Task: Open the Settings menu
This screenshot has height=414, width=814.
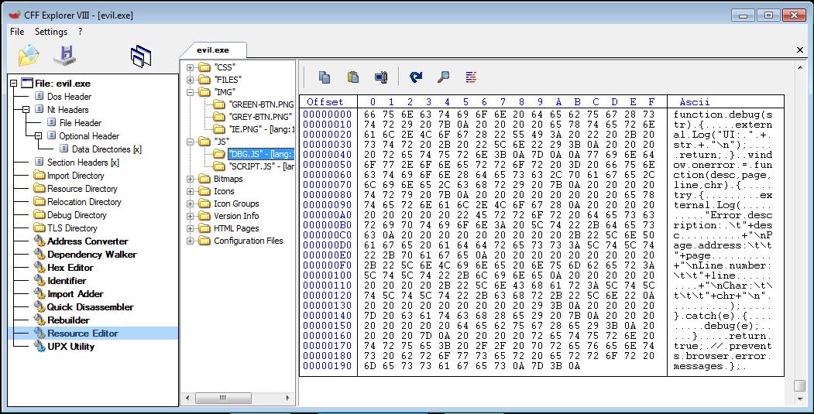Action: point(51,32)
